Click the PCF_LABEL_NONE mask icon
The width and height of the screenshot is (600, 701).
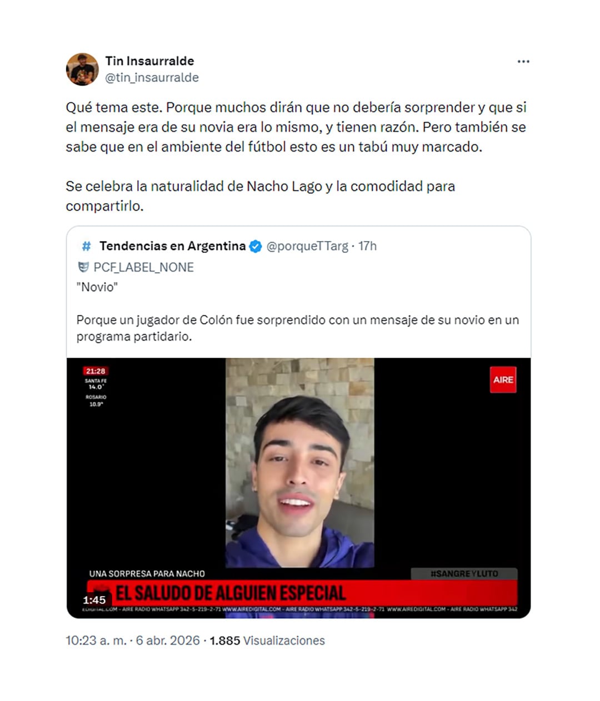(x=83, y=267)
